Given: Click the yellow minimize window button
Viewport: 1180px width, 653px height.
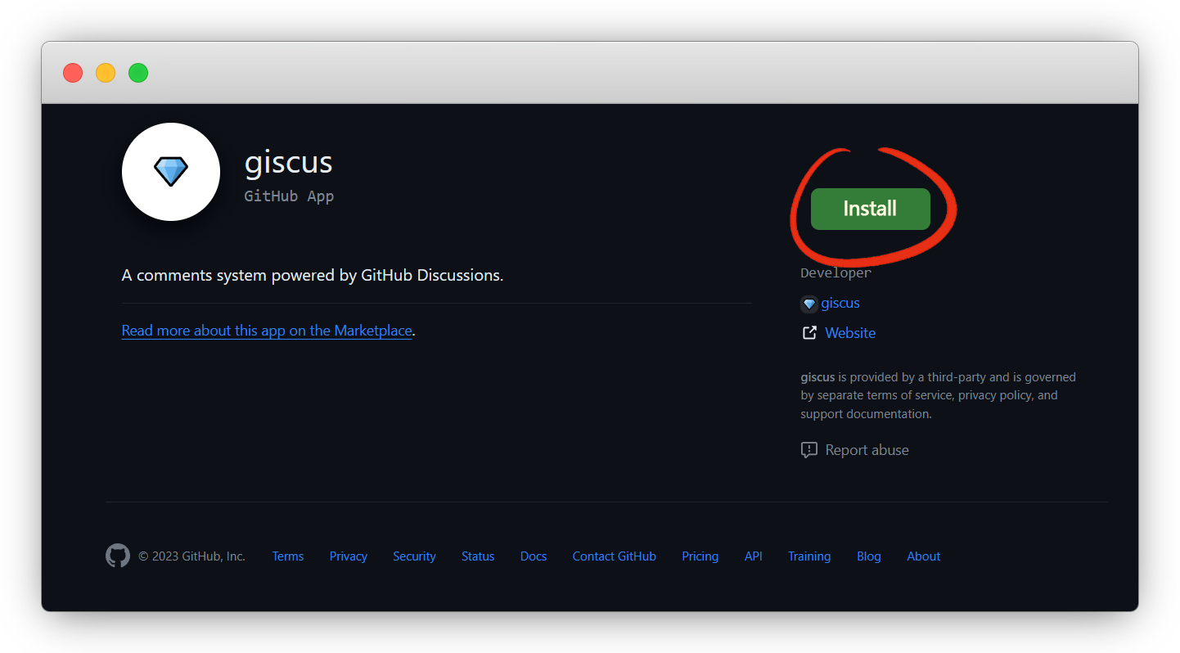Looking at the screenshot, I should (x=106, y=73).
